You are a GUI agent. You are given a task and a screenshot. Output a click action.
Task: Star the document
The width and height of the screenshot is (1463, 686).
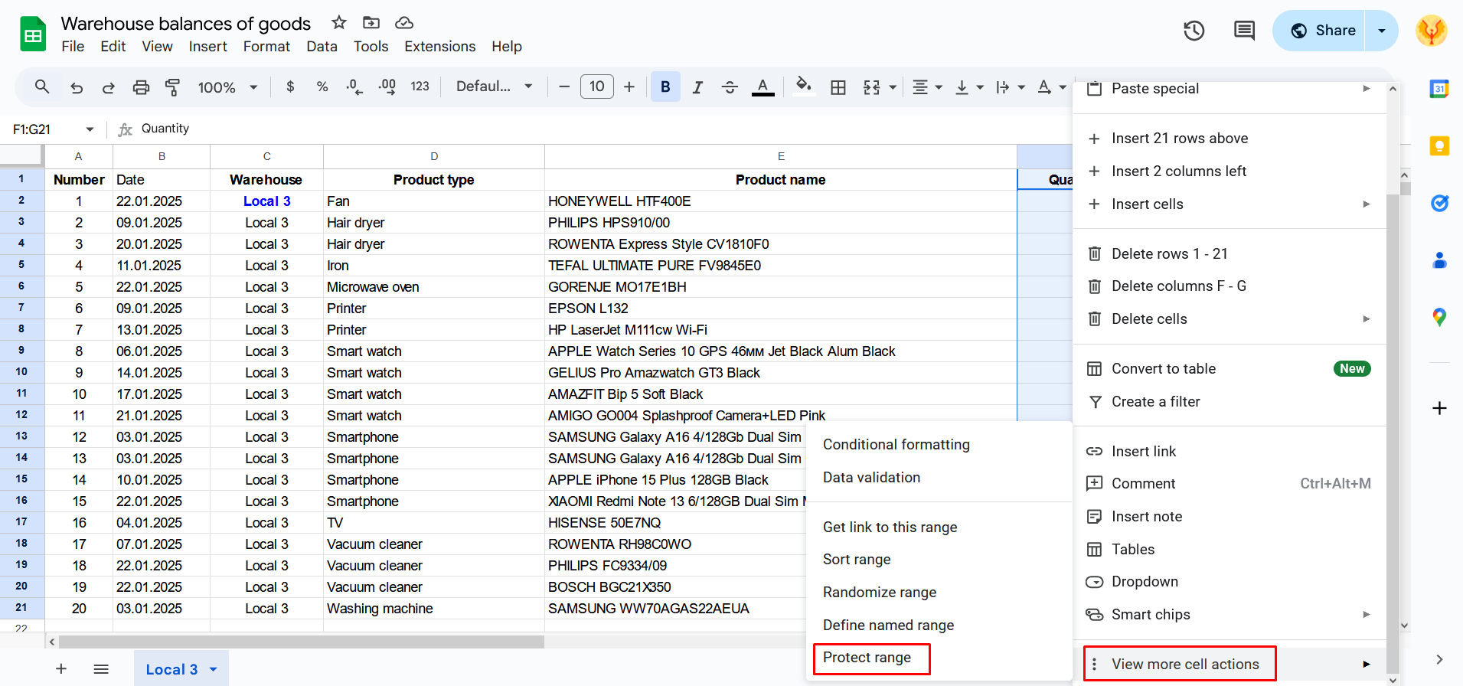[339, 23]
